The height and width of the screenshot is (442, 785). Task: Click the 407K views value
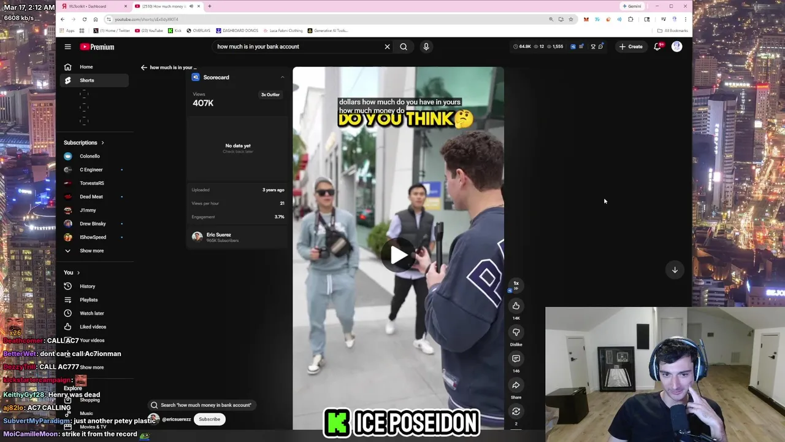click(203, 103)
